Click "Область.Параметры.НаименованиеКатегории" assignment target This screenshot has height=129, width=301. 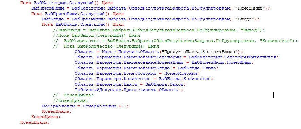click(x=128, y=57)
